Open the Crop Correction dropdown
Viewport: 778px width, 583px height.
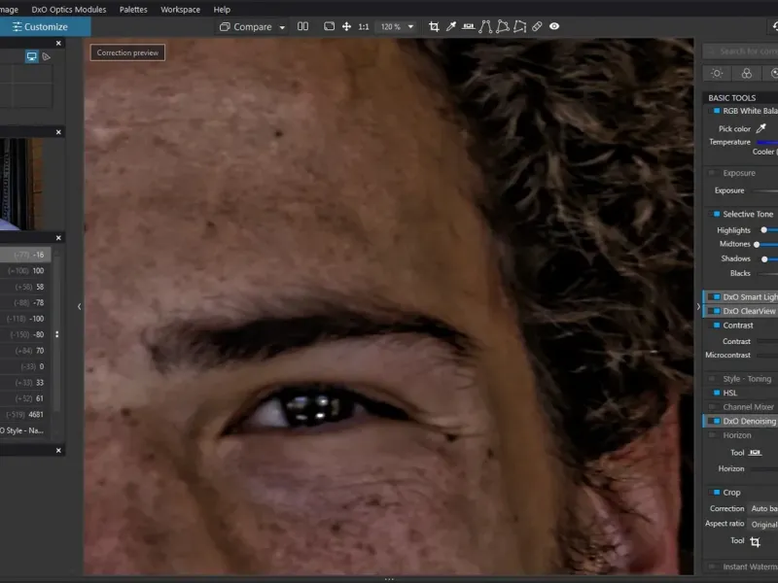pyautogui.click(x=763, y=508)
